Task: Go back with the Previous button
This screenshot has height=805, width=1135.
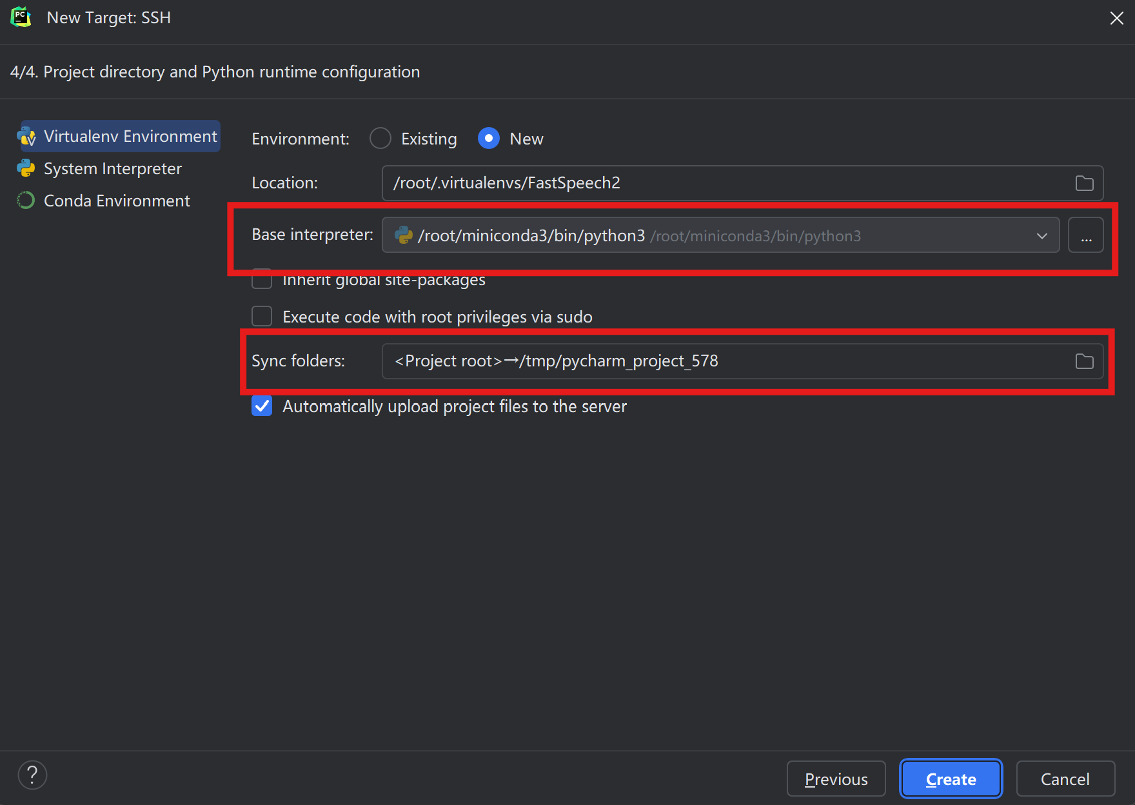Action: [836, 779]
